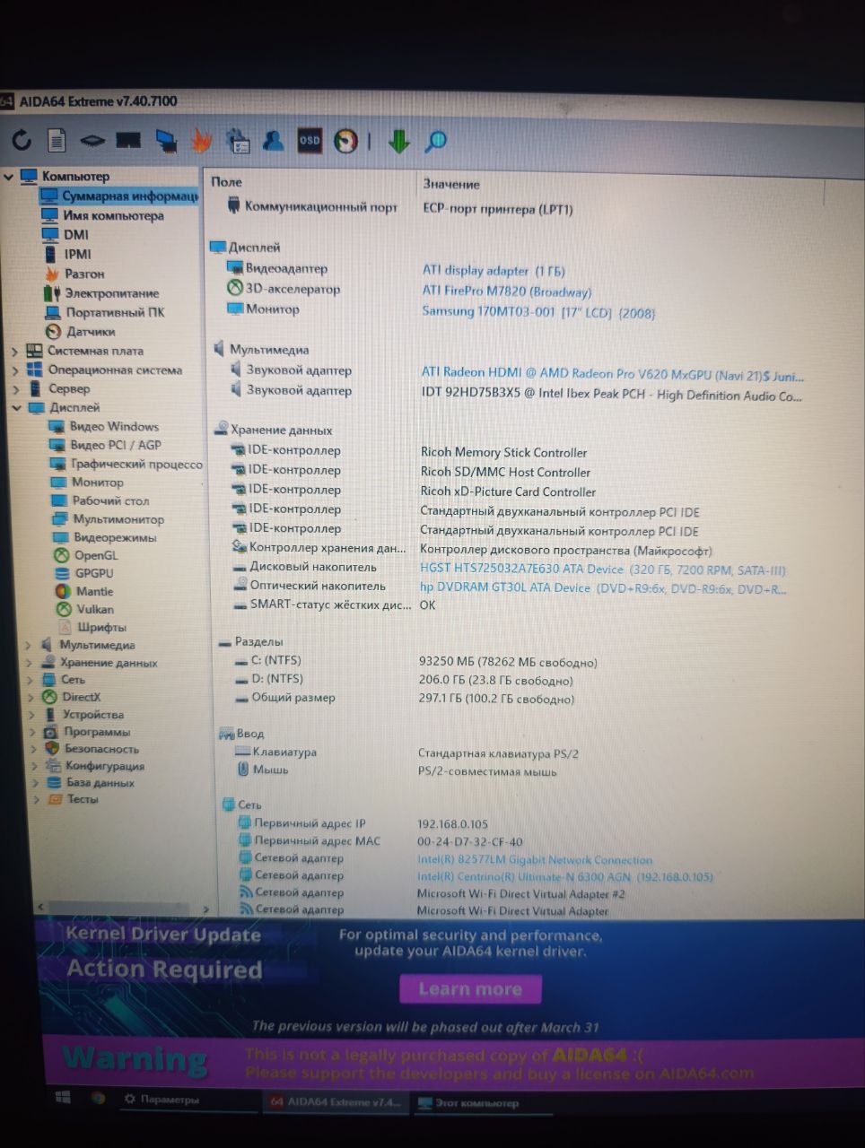Collapse the Компьютер tree node
Image resolution: width=865 pixels, height=1148 pixels.
(8, 177)
